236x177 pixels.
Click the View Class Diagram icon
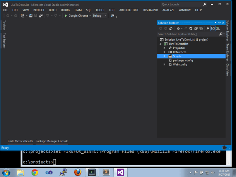218,28
